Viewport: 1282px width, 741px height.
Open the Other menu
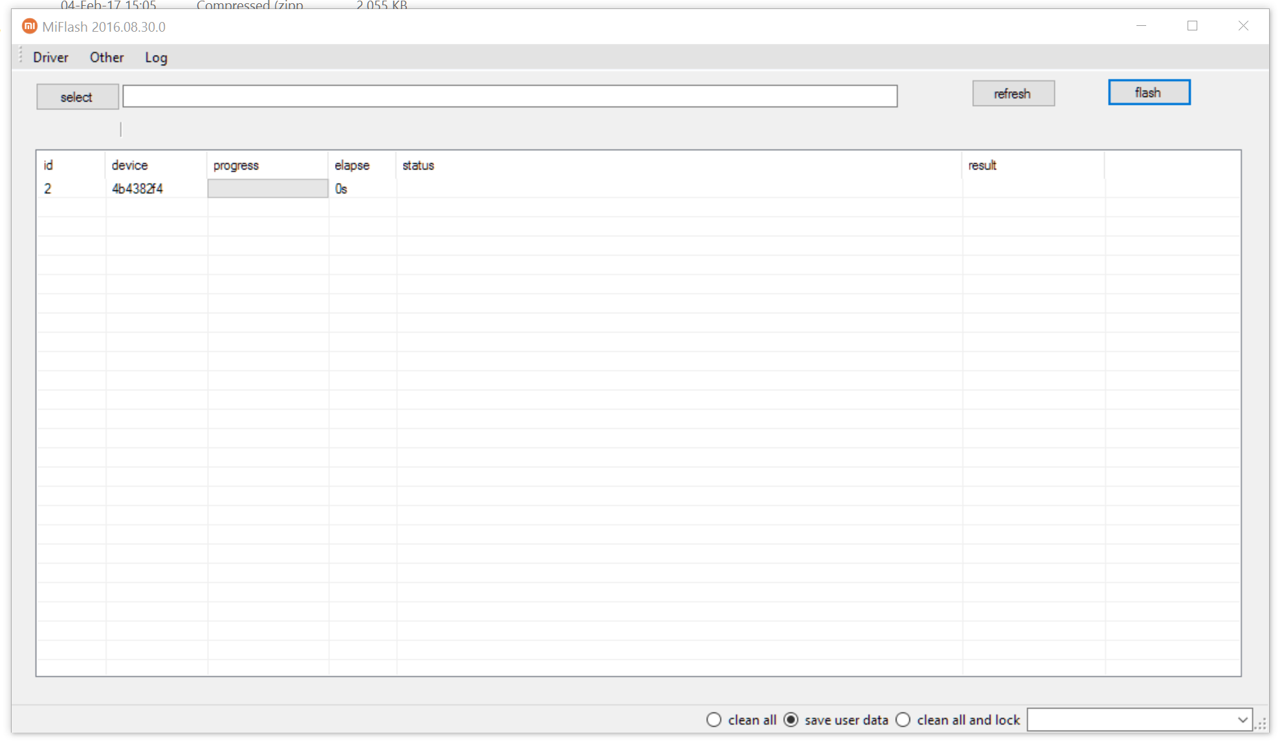point(107,58)
